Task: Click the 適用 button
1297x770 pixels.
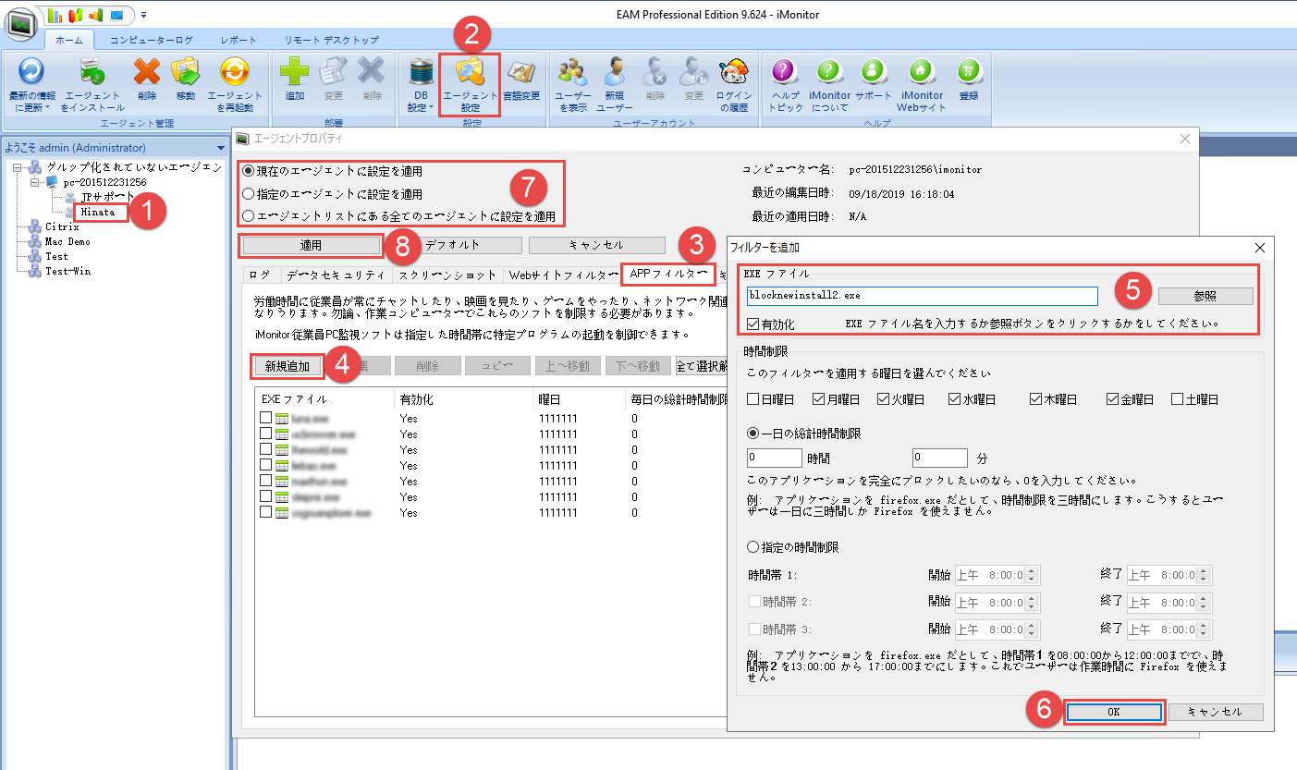Action: pyautogui.click(x=311, y=245)
